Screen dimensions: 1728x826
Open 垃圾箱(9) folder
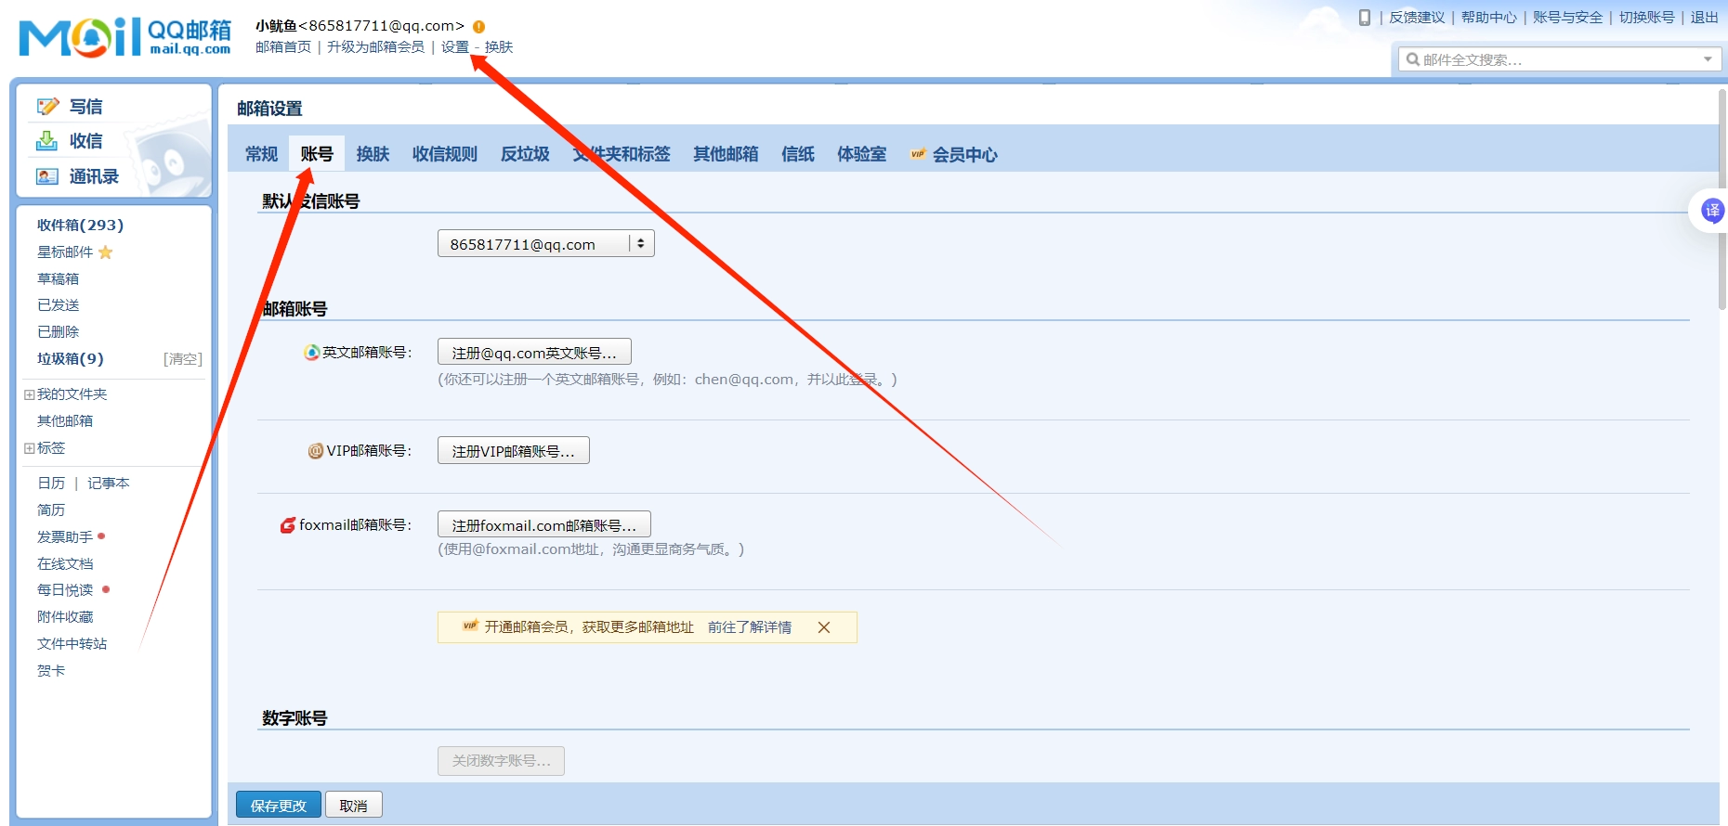pos(71,359)
